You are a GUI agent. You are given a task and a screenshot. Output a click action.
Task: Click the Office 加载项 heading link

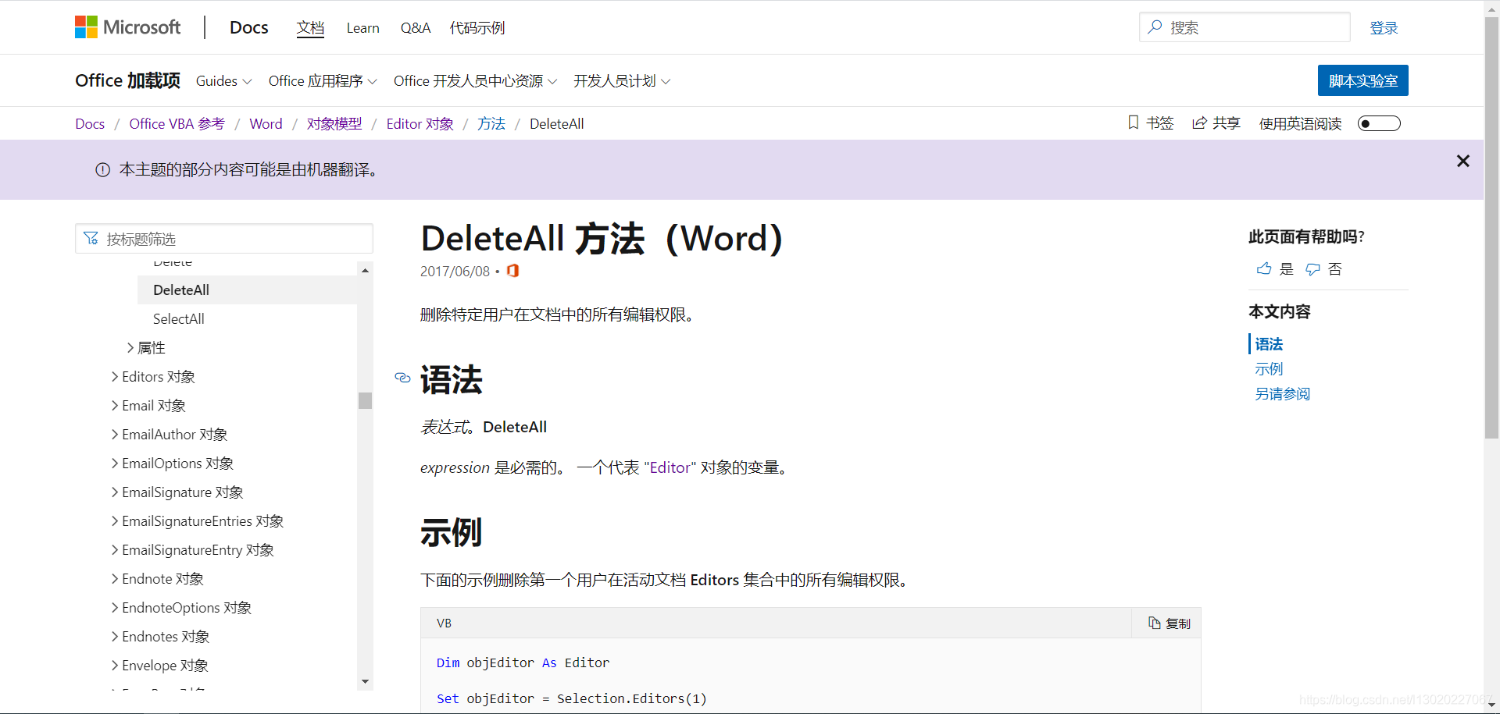[127, 80]
